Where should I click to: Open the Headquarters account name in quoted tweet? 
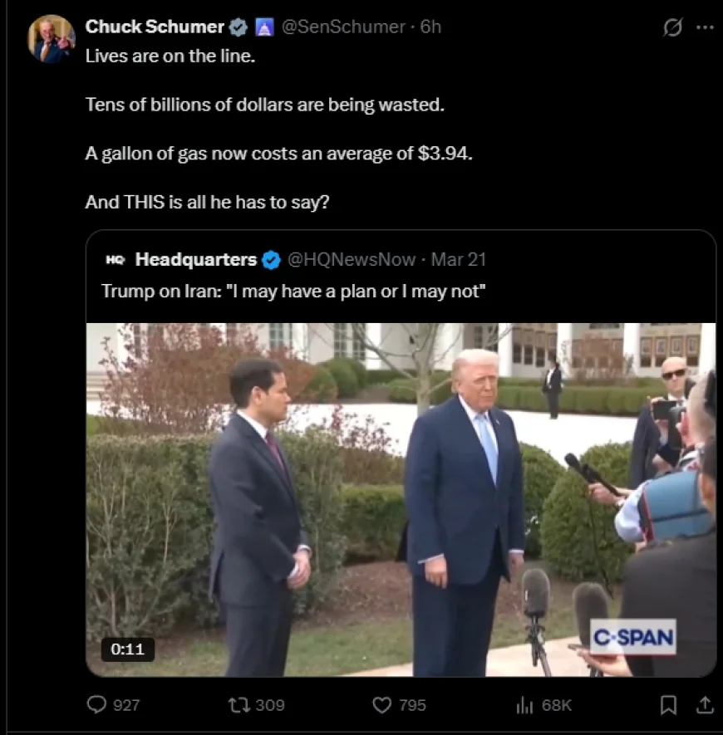(x=196, y=260)
